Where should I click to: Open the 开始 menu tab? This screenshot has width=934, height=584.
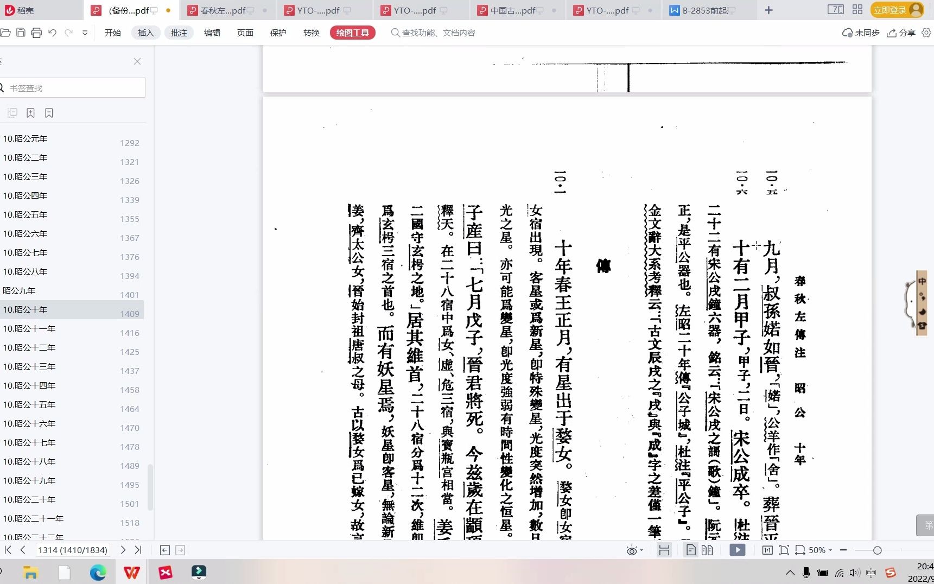point(113,33)
